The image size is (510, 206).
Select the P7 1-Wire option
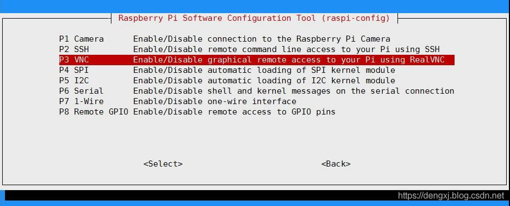click(x=257, y=101)
